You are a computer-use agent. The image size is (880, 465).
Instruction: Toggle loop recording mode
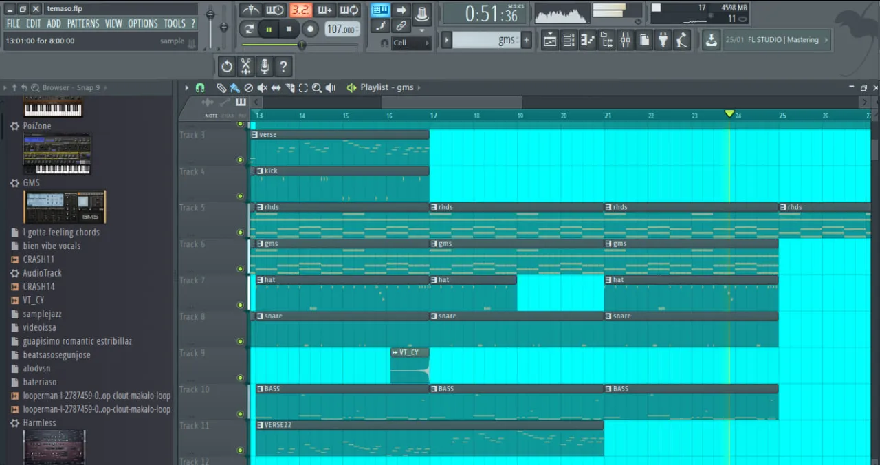pyautogui.click(x=349, y=10)
